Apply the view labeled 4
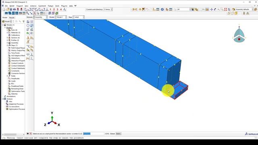Viewport: 258px width, 145px height. [x=61, y=10]
